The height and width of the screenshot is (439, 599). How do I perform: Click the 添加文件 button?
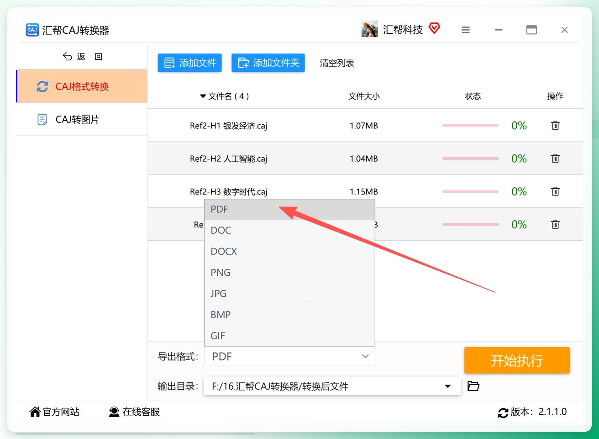tap(189, 63)
